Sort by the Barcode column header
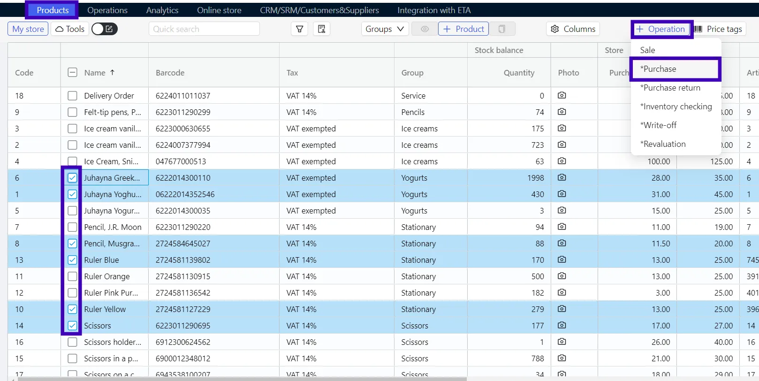The height and width of the screenshot is (381, 759). 170,73
